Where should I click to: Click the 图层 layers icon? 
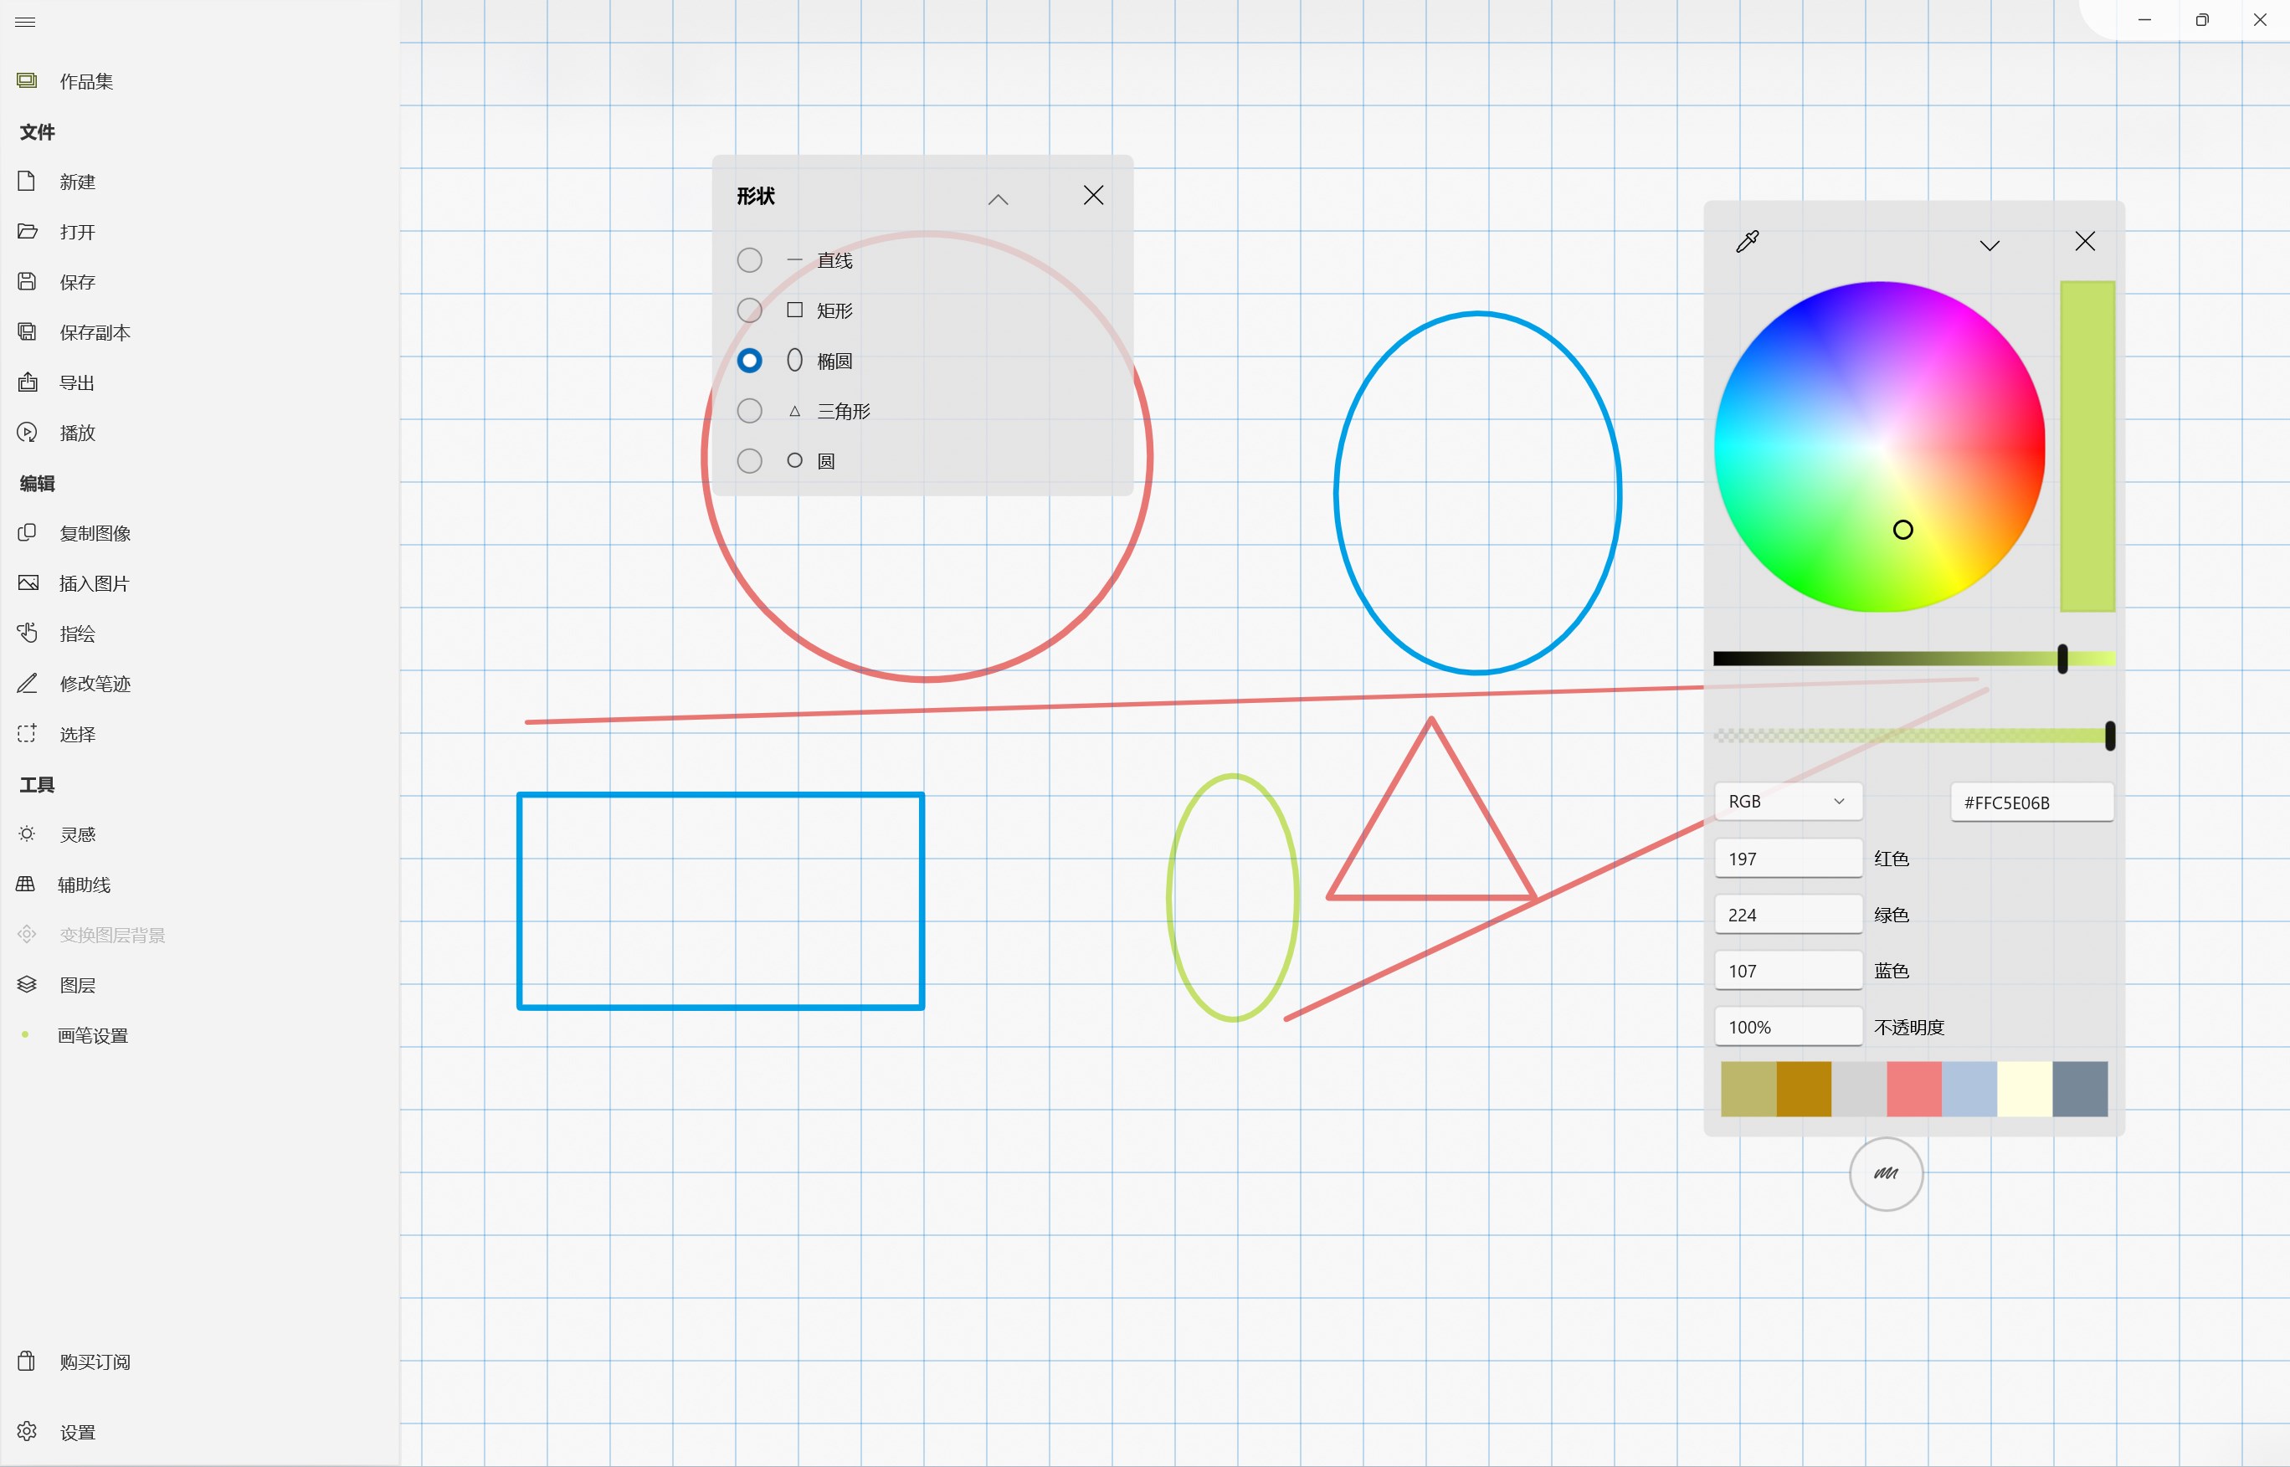pyautogui.click(x=27, y=984)
